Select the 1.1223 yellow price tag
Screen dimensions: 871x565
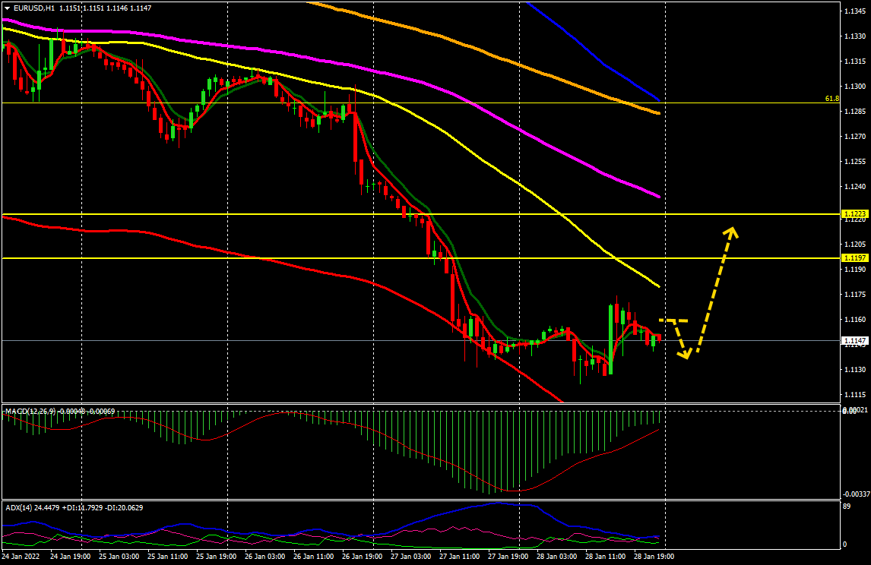pyautogui.click(x=855, y=214)
